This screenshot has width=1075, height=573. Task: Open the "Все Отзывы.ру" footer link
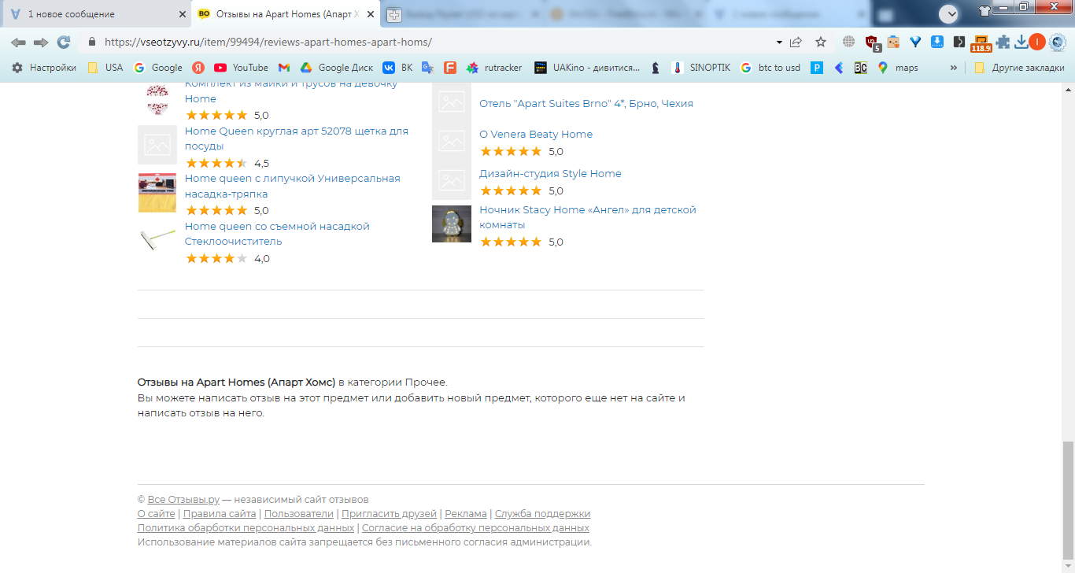tap(183, 499)
